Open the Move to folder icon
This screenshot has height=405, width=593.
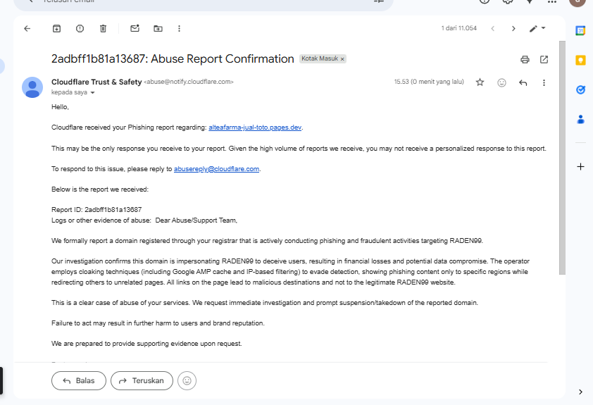pos(158,28)
